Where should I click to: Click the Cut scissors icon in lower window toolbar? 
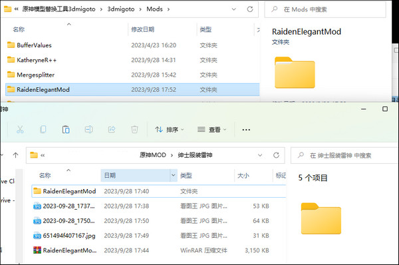(20, 129)
